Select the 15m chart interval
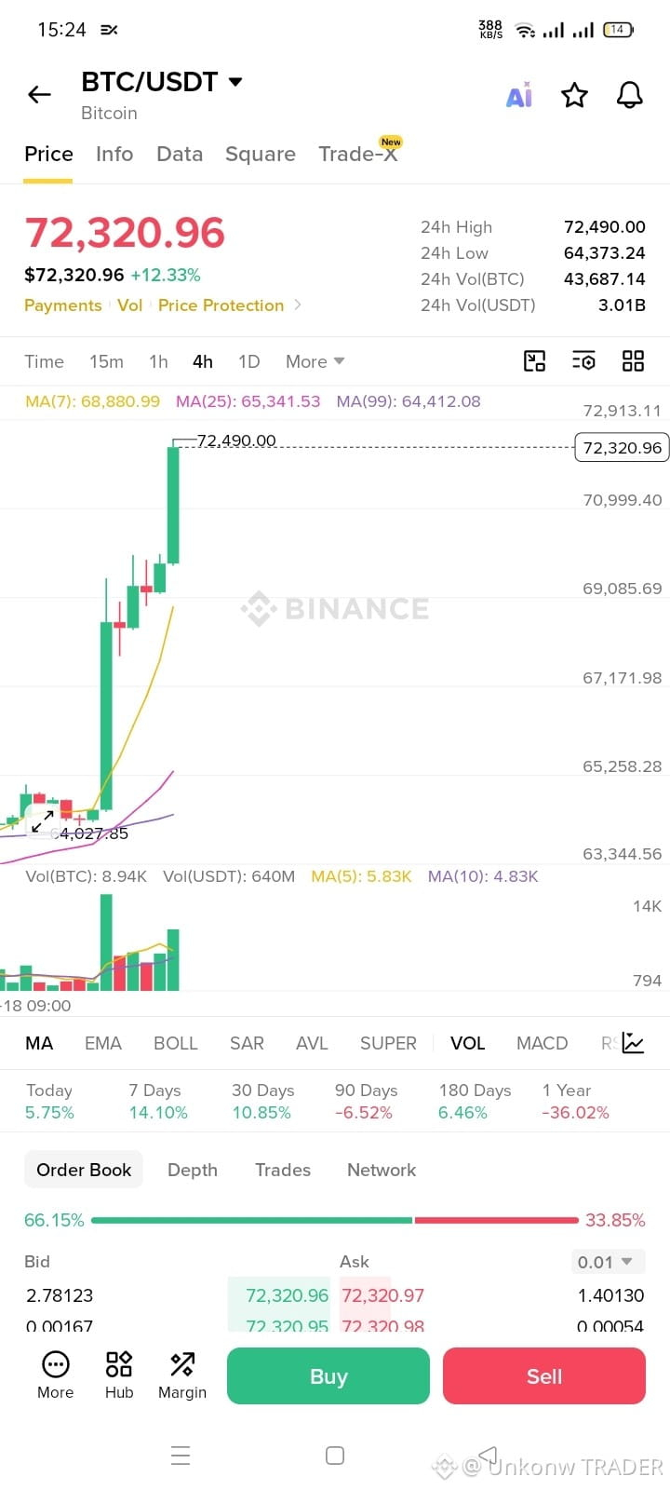This screenshot has width=670, height=1490. (106, 361)
